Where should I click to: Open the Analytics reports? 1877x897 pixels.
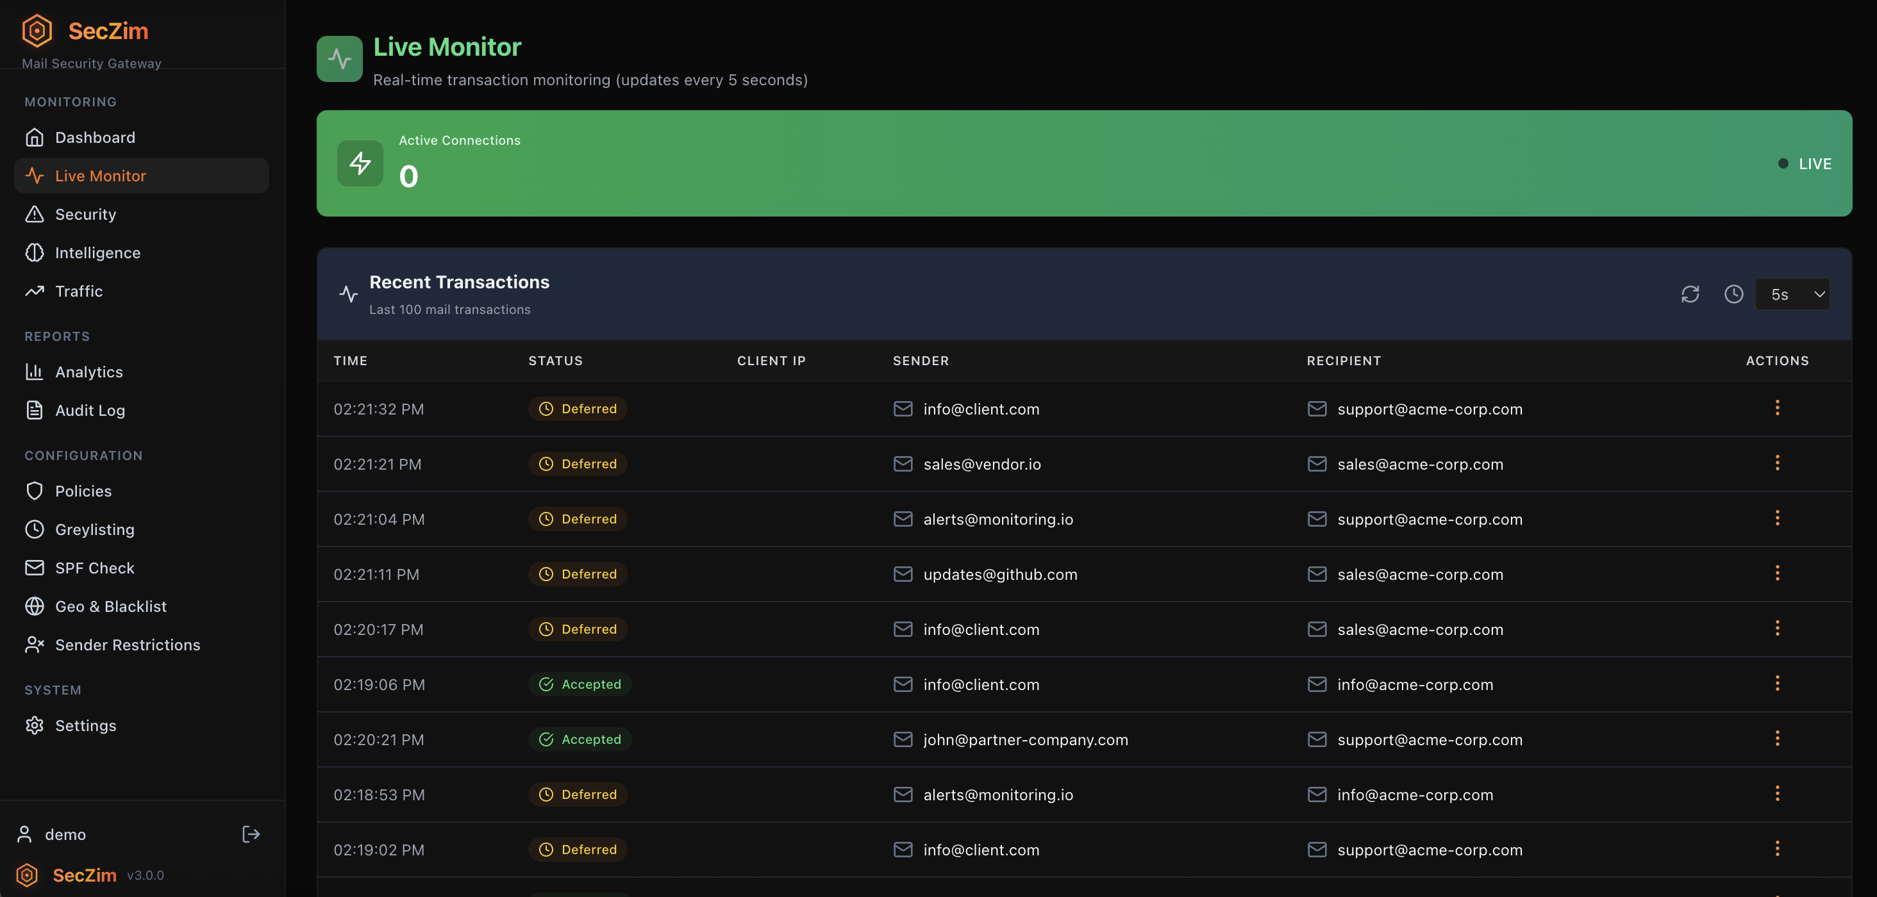pyautogui.click(x=89, y=372)
